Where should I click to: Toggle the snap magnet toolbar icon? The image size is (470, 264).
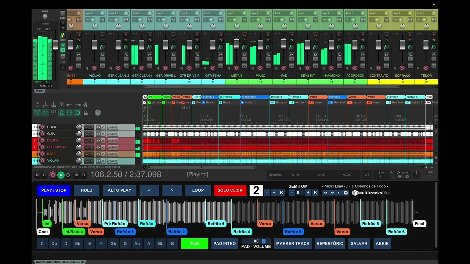77,113
